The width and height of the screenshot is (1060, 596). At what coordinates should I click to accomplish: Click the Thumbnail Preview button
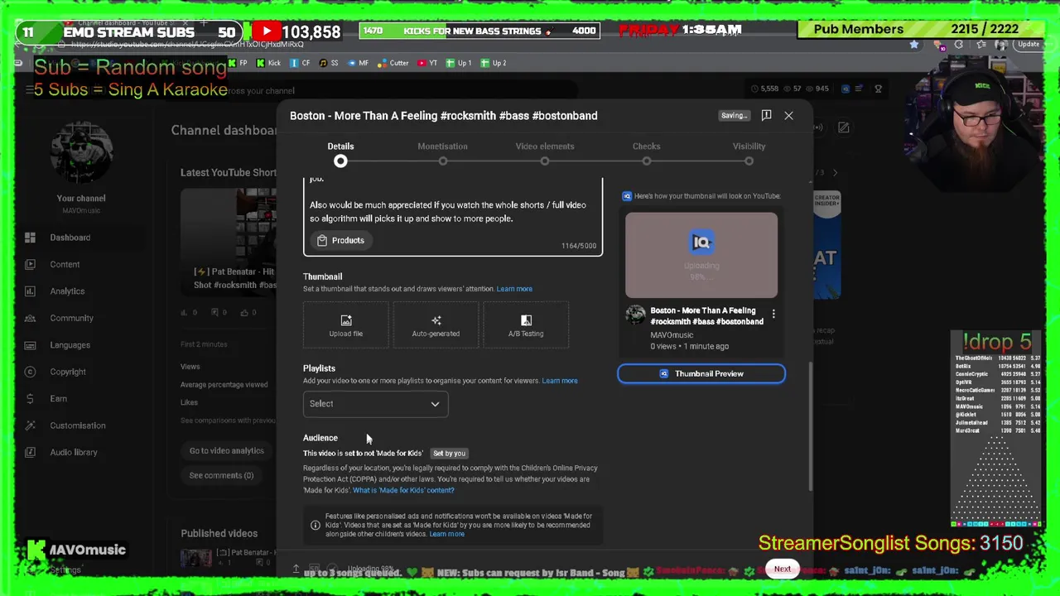coord(701,374)
